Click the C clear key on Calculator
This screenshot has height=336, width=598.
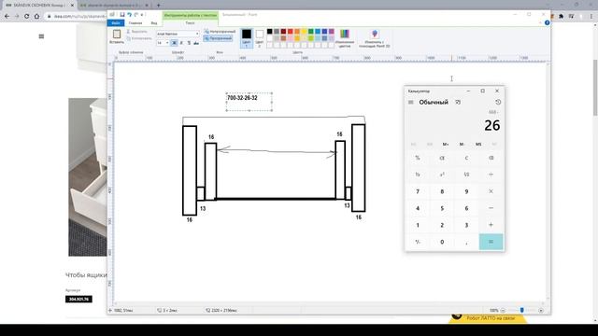[466, 158]
